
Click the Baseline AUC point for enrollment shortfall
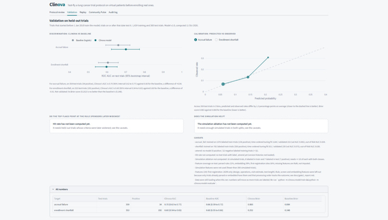coord(108,63)
